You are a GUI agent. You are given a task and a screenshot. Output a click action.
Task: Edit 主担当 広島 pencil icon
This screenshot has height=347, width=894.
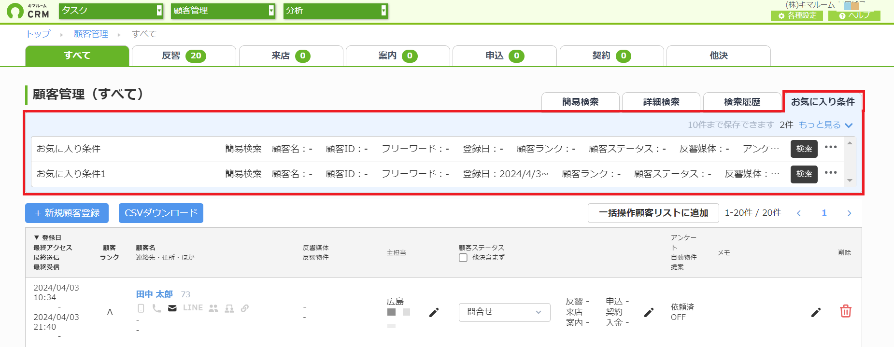point(434,313)
